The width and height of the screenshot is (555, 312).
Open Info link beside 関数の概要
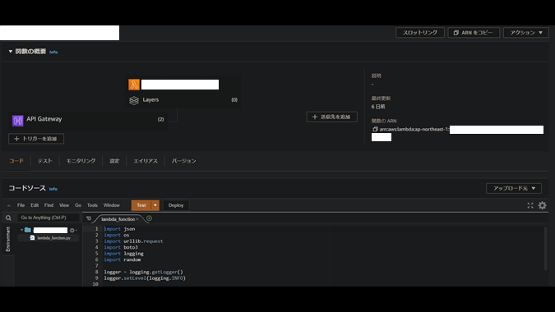pyautogui.click(x=53, y=52)
